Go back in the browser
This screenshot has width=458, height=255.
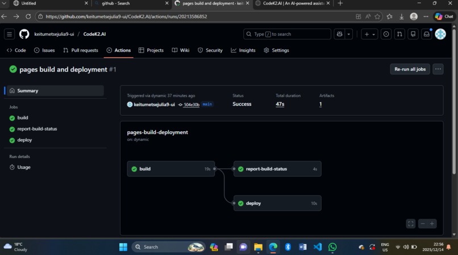[x=4, y=16]
